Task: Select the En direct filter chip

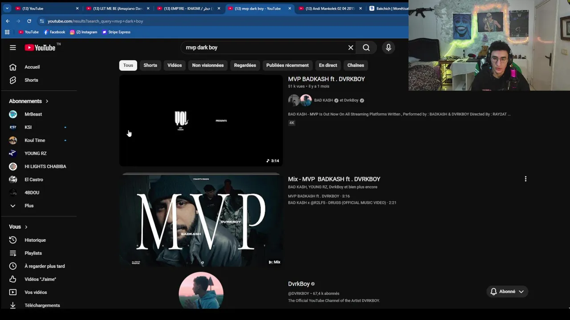Action: 328,65
